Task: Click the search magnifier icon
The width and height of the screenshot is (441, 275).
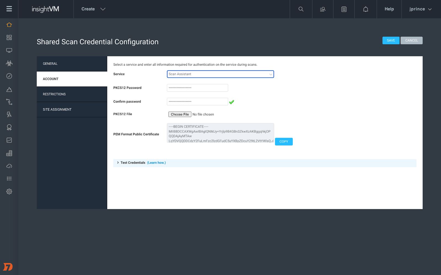Action: click(301, 9)
